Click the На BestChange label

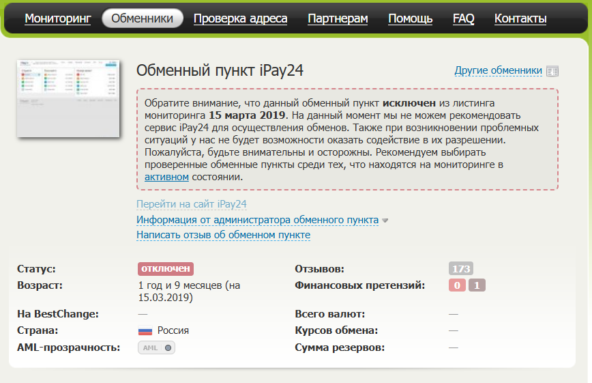(x=58, y=314)
